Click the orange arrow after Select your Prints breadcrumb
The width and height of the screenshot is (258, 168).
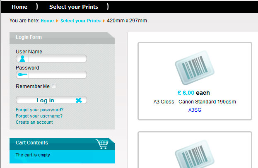pyautogui.click(x=104, y=21)
